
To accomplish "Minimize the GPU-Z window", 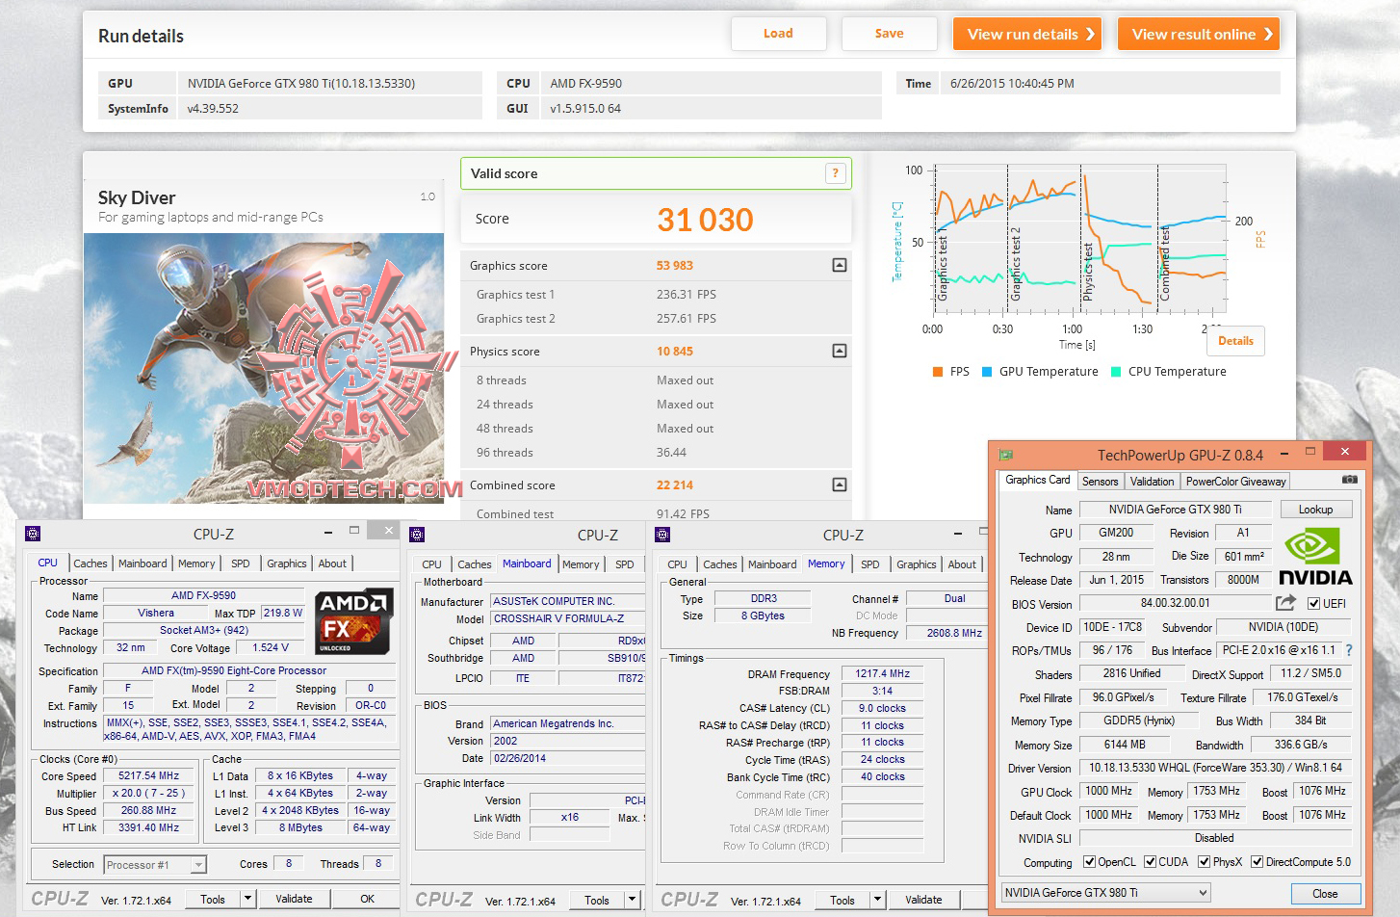I will click(1285, 453).
